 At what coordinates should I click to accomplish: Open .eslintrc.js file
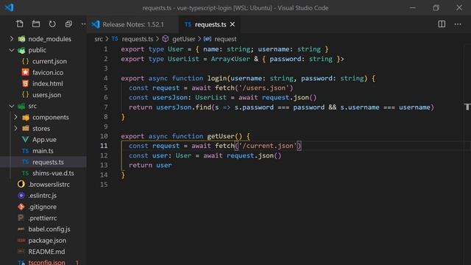point(43,196)
